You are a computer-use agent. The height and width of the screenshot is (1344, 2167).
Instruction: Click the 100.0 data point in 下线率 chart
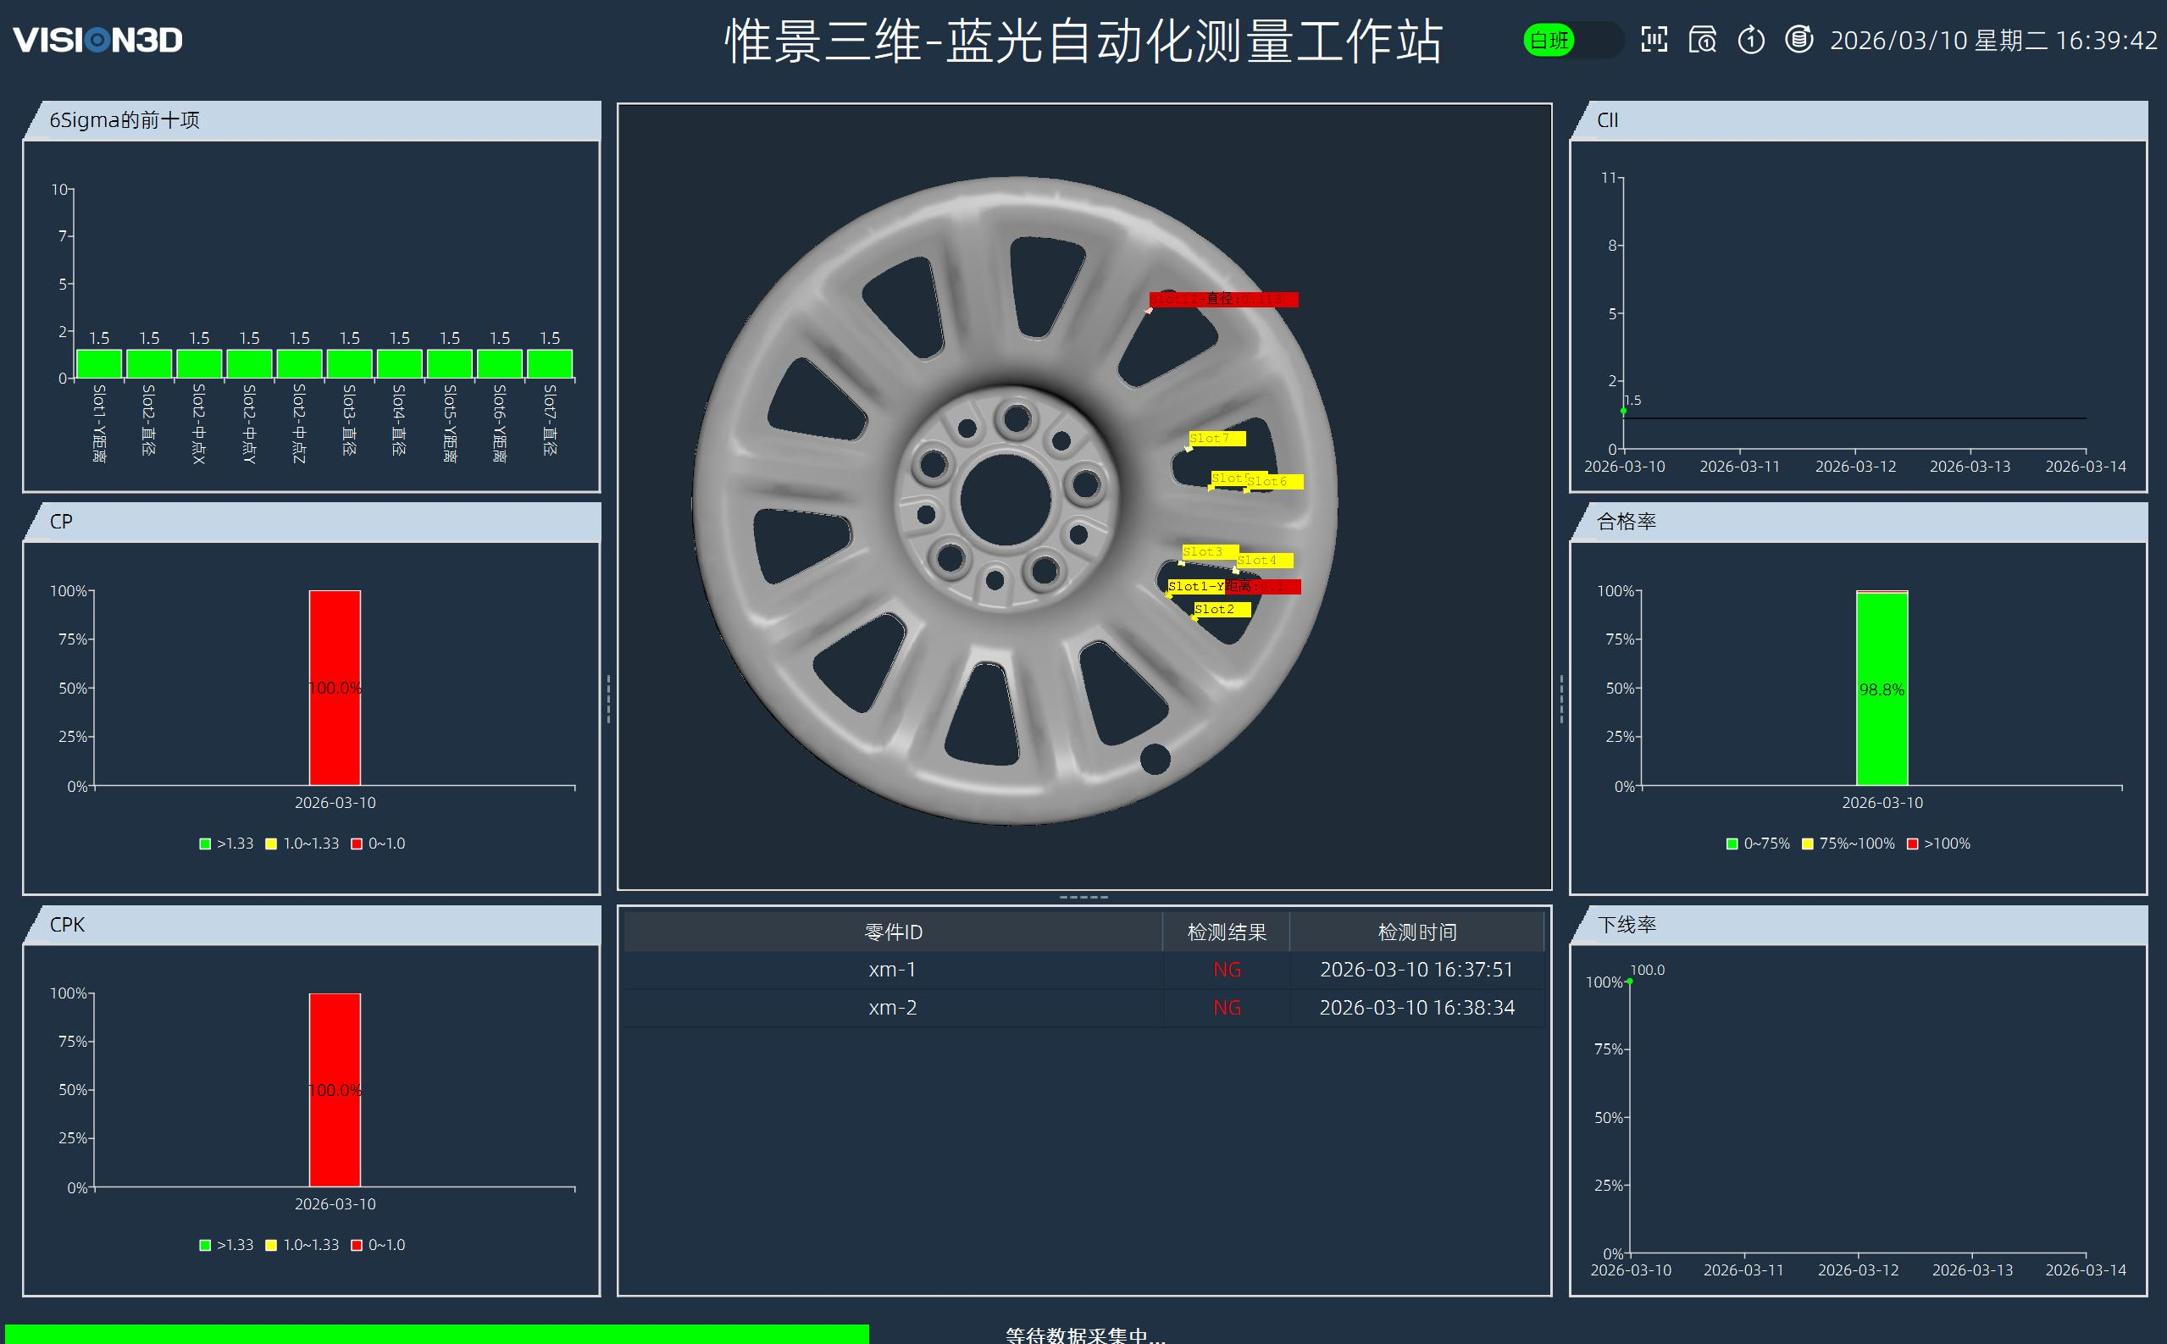(x=1630, y=982)
